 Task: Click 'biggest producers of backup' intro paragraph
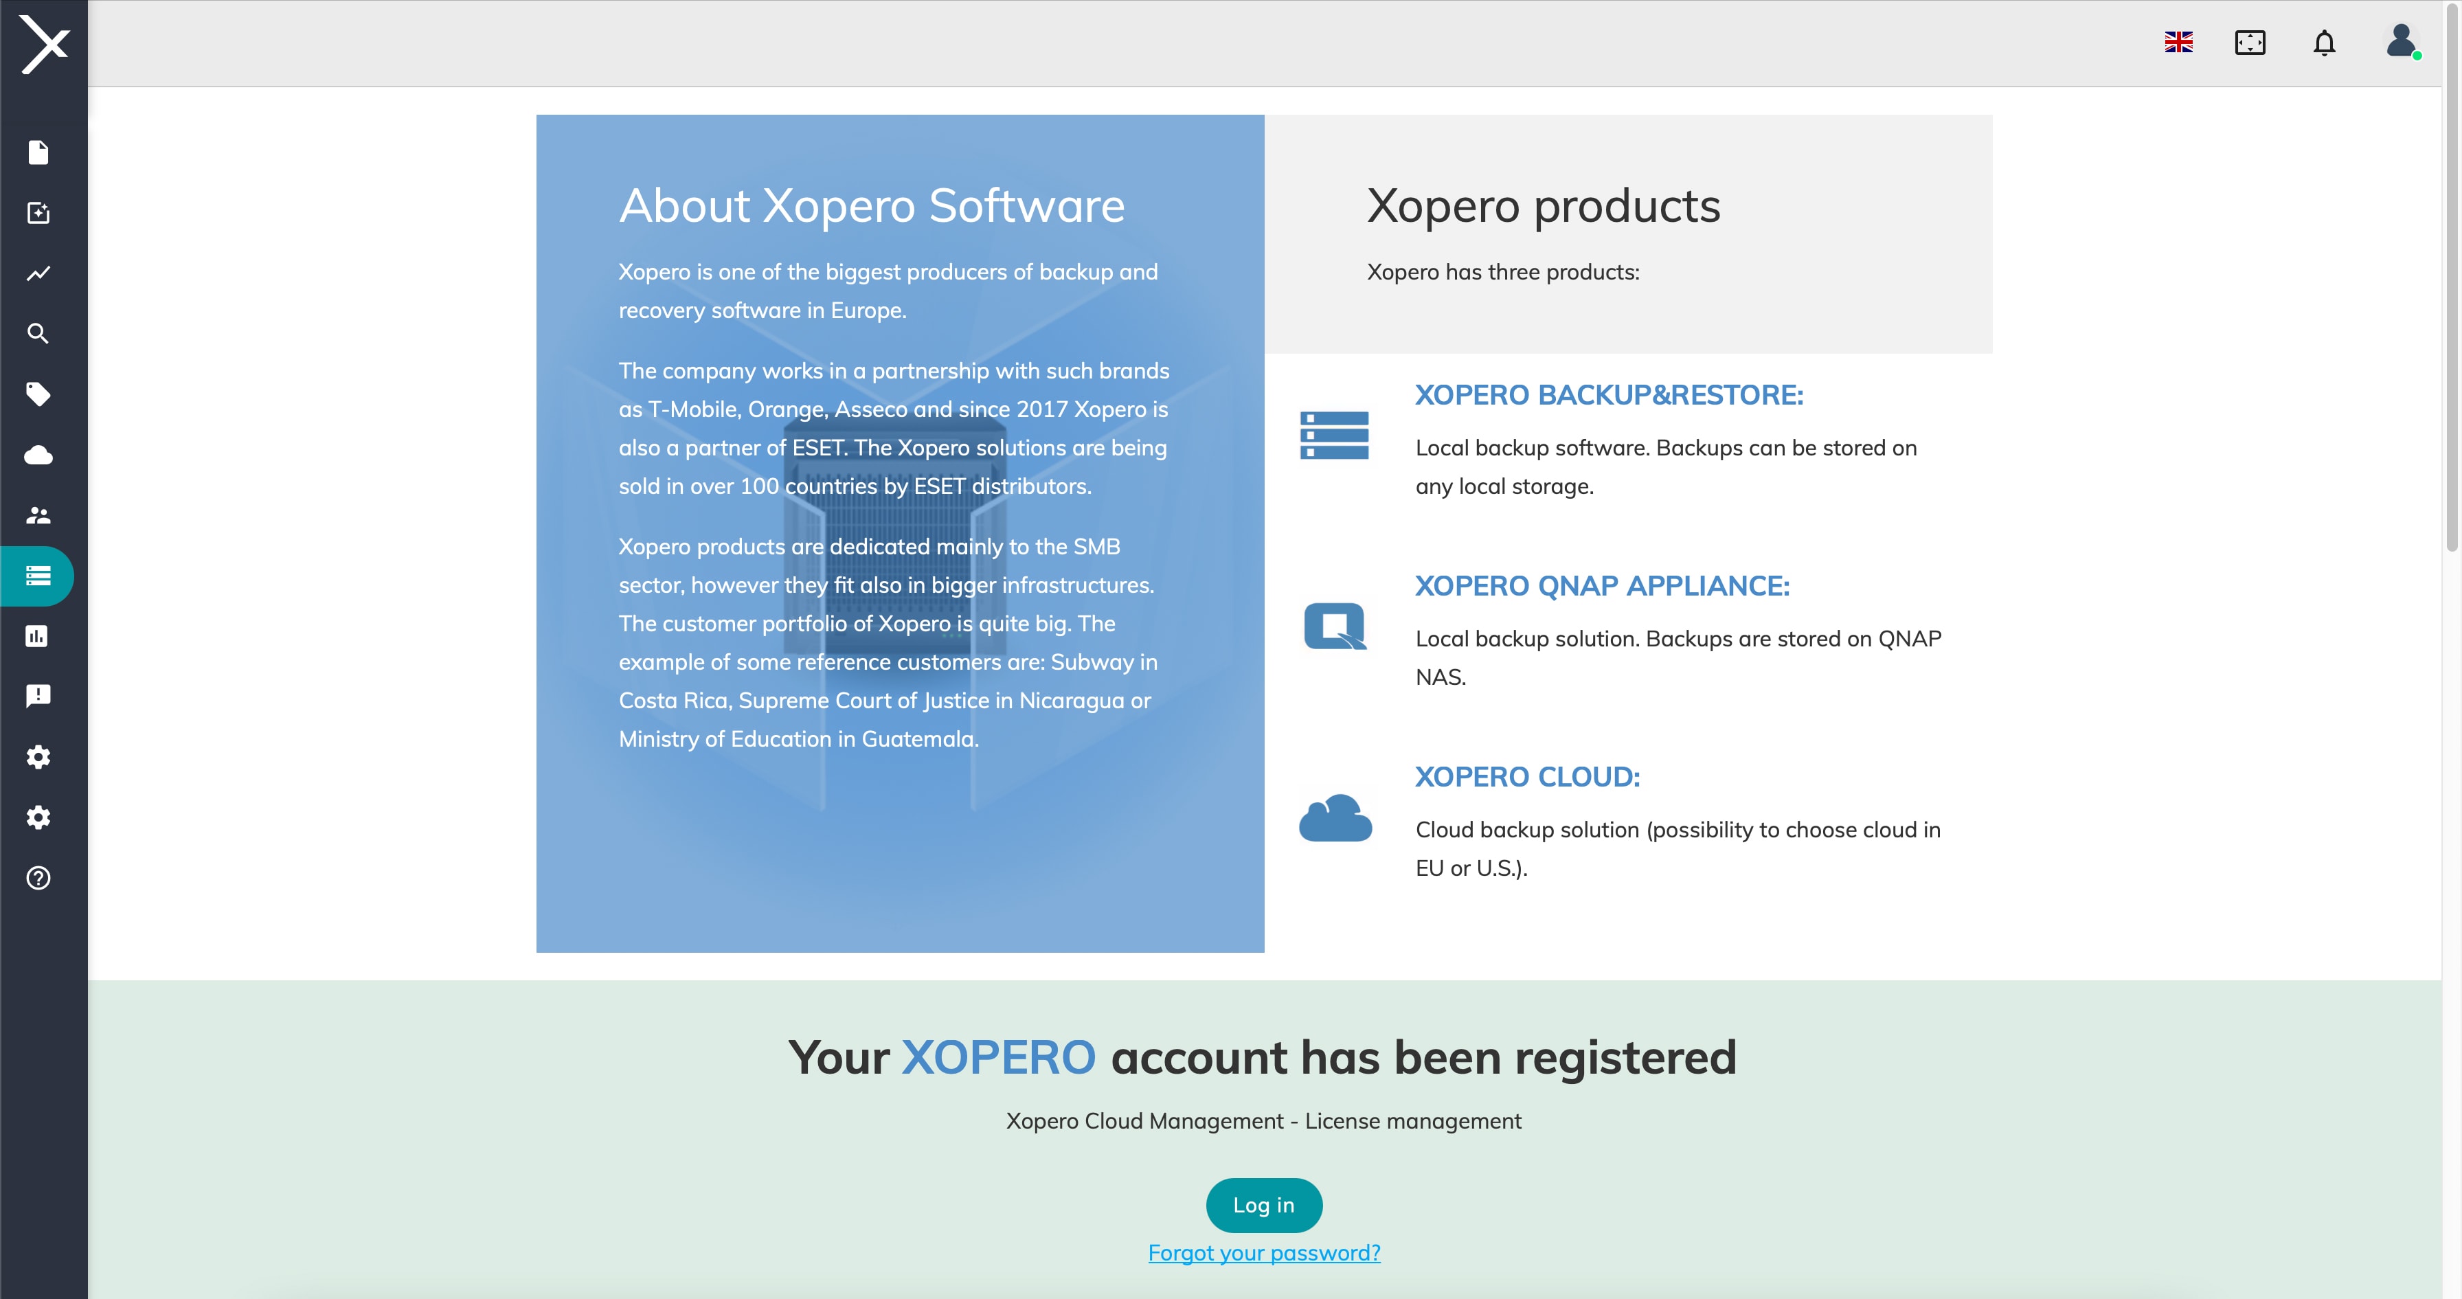(x=888, y=291)
